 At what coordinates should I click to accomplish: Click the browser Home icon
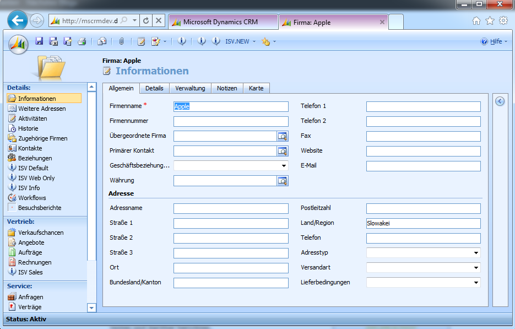coord(476,21)
